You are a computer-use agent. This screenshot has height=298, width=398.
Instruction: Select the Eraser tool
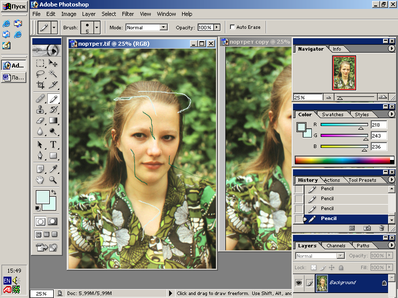coord(40,120)
